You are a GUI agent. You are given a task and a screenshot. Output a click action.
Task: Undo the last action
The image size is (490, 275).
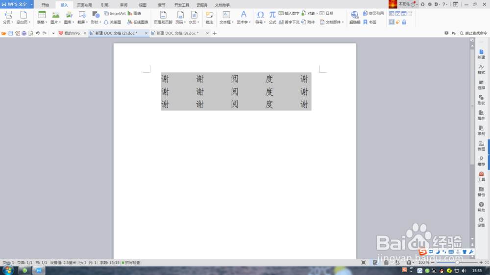tap(38, 33)
